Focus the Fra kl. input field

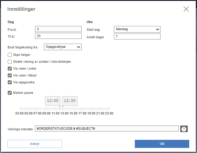58,29
